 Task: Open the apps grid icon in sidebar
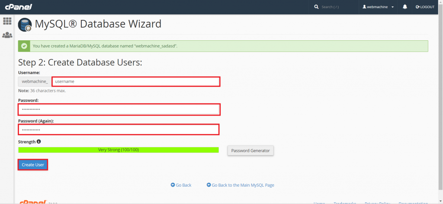(x=7, y=21)
